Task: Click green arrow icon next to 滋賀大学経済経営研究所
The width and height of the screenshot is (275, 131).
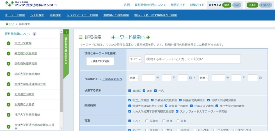Action: pyautogui.click(x=9, y=84)
